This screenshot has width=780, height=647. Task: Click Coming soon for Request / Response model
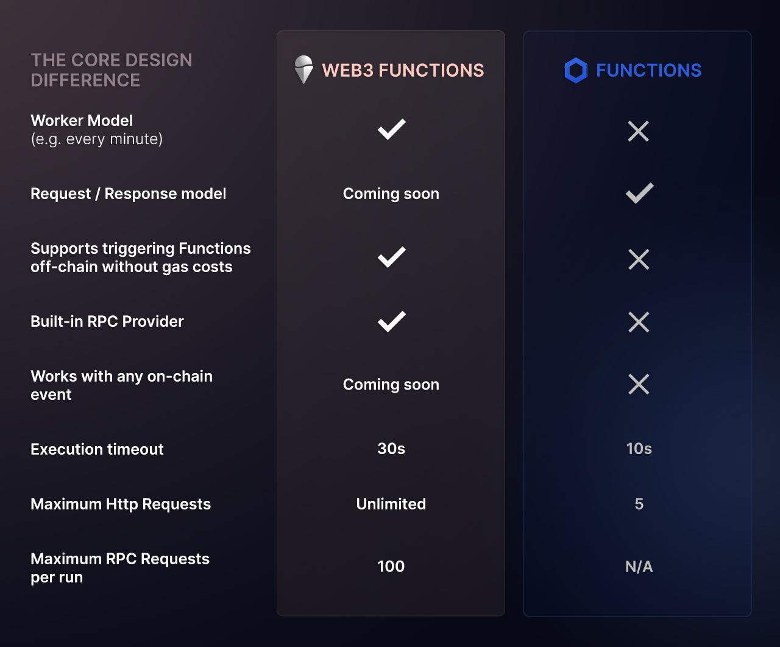point(391,194)
